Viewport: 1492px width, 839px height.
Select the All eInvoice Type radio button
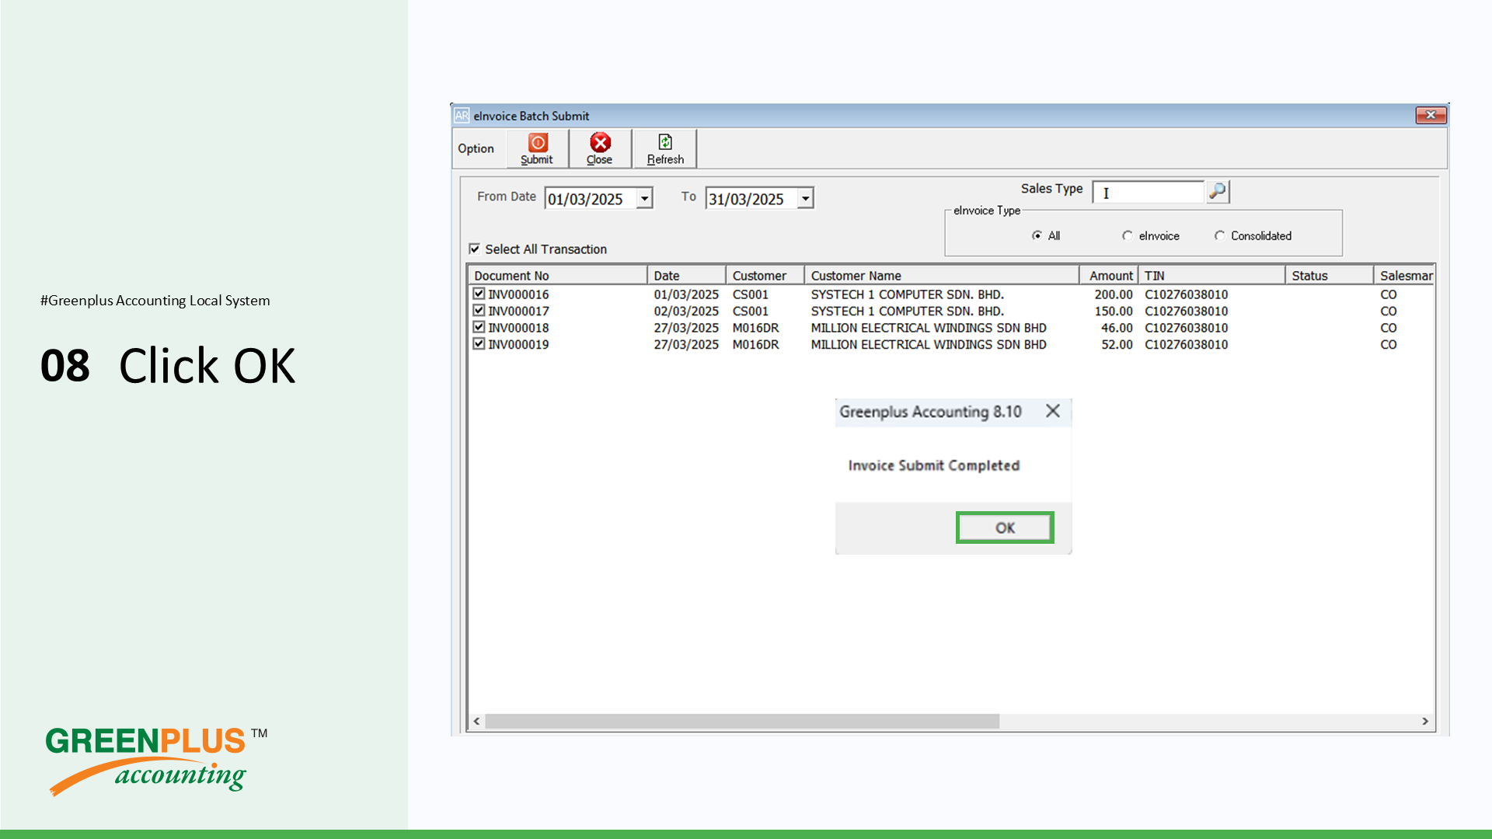pyautogui.click(x=1037, y=235)
